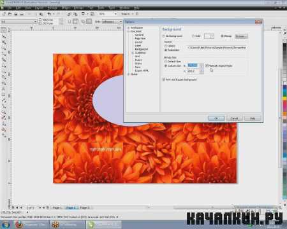Click the New document icon in the toolbar
This screenshot has height=229, width=287.
4,14
